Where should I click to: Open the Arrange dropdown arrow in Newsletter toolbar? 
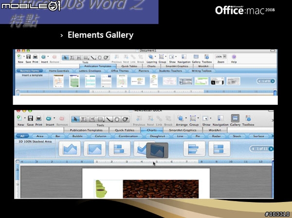pyautogui.click(x=186, y=118)
